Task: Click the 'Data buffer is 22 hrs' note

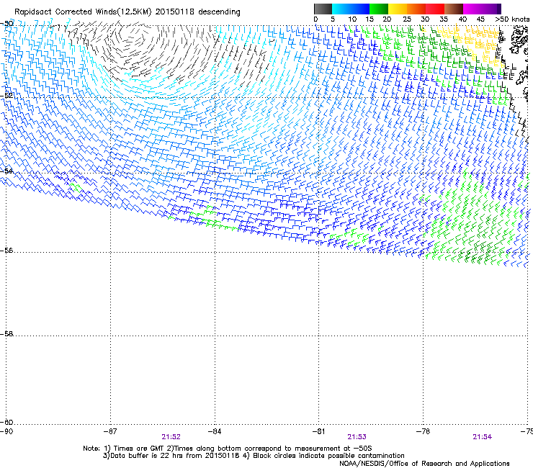Action: [254, 456]
